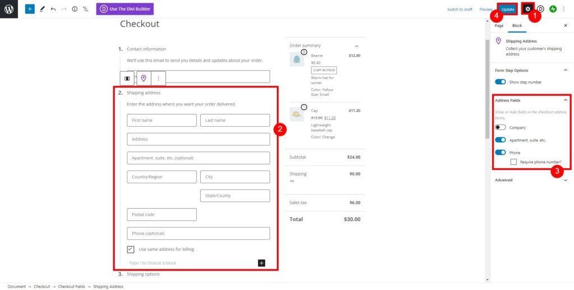Click Switch to draft link

(x=460, y=10)
